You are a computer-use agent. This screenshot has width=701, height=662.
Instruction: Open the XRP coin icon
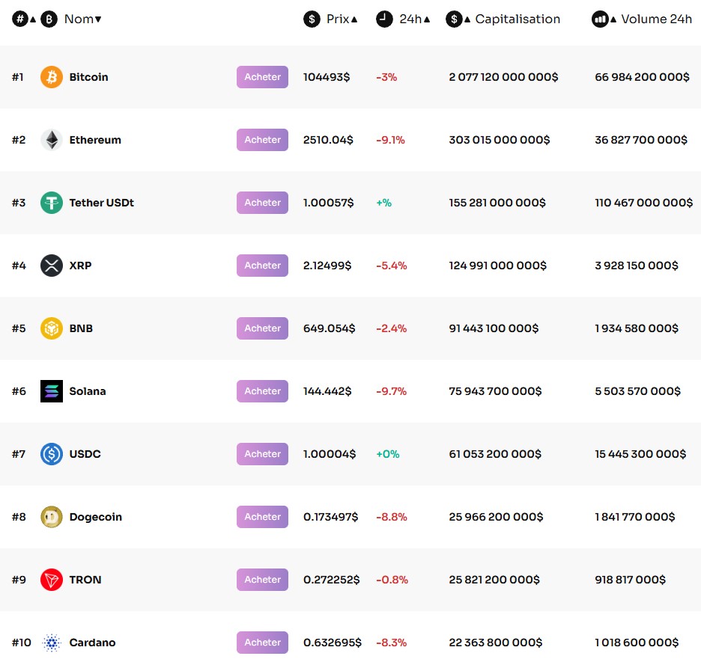pos(51,265)
